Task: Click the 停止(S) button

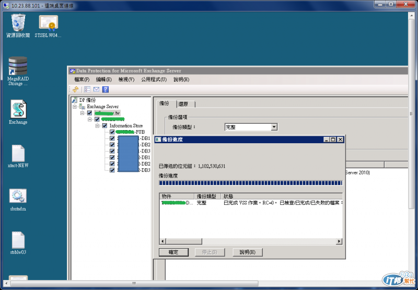Action: point(210,252)
